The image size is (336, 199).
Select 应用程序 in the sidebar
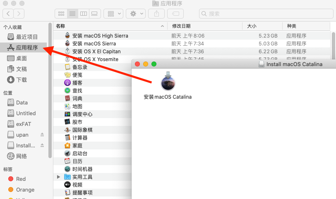pyautogui.click(x=23, y=47)
